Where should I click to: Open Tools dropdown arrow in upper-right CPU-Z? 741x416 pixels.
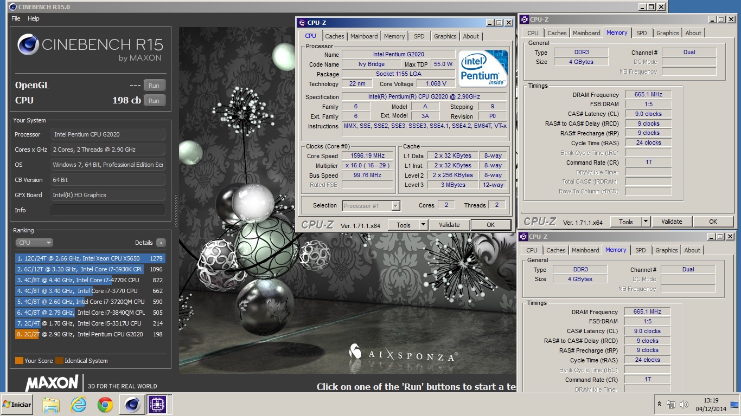[646, 222]
